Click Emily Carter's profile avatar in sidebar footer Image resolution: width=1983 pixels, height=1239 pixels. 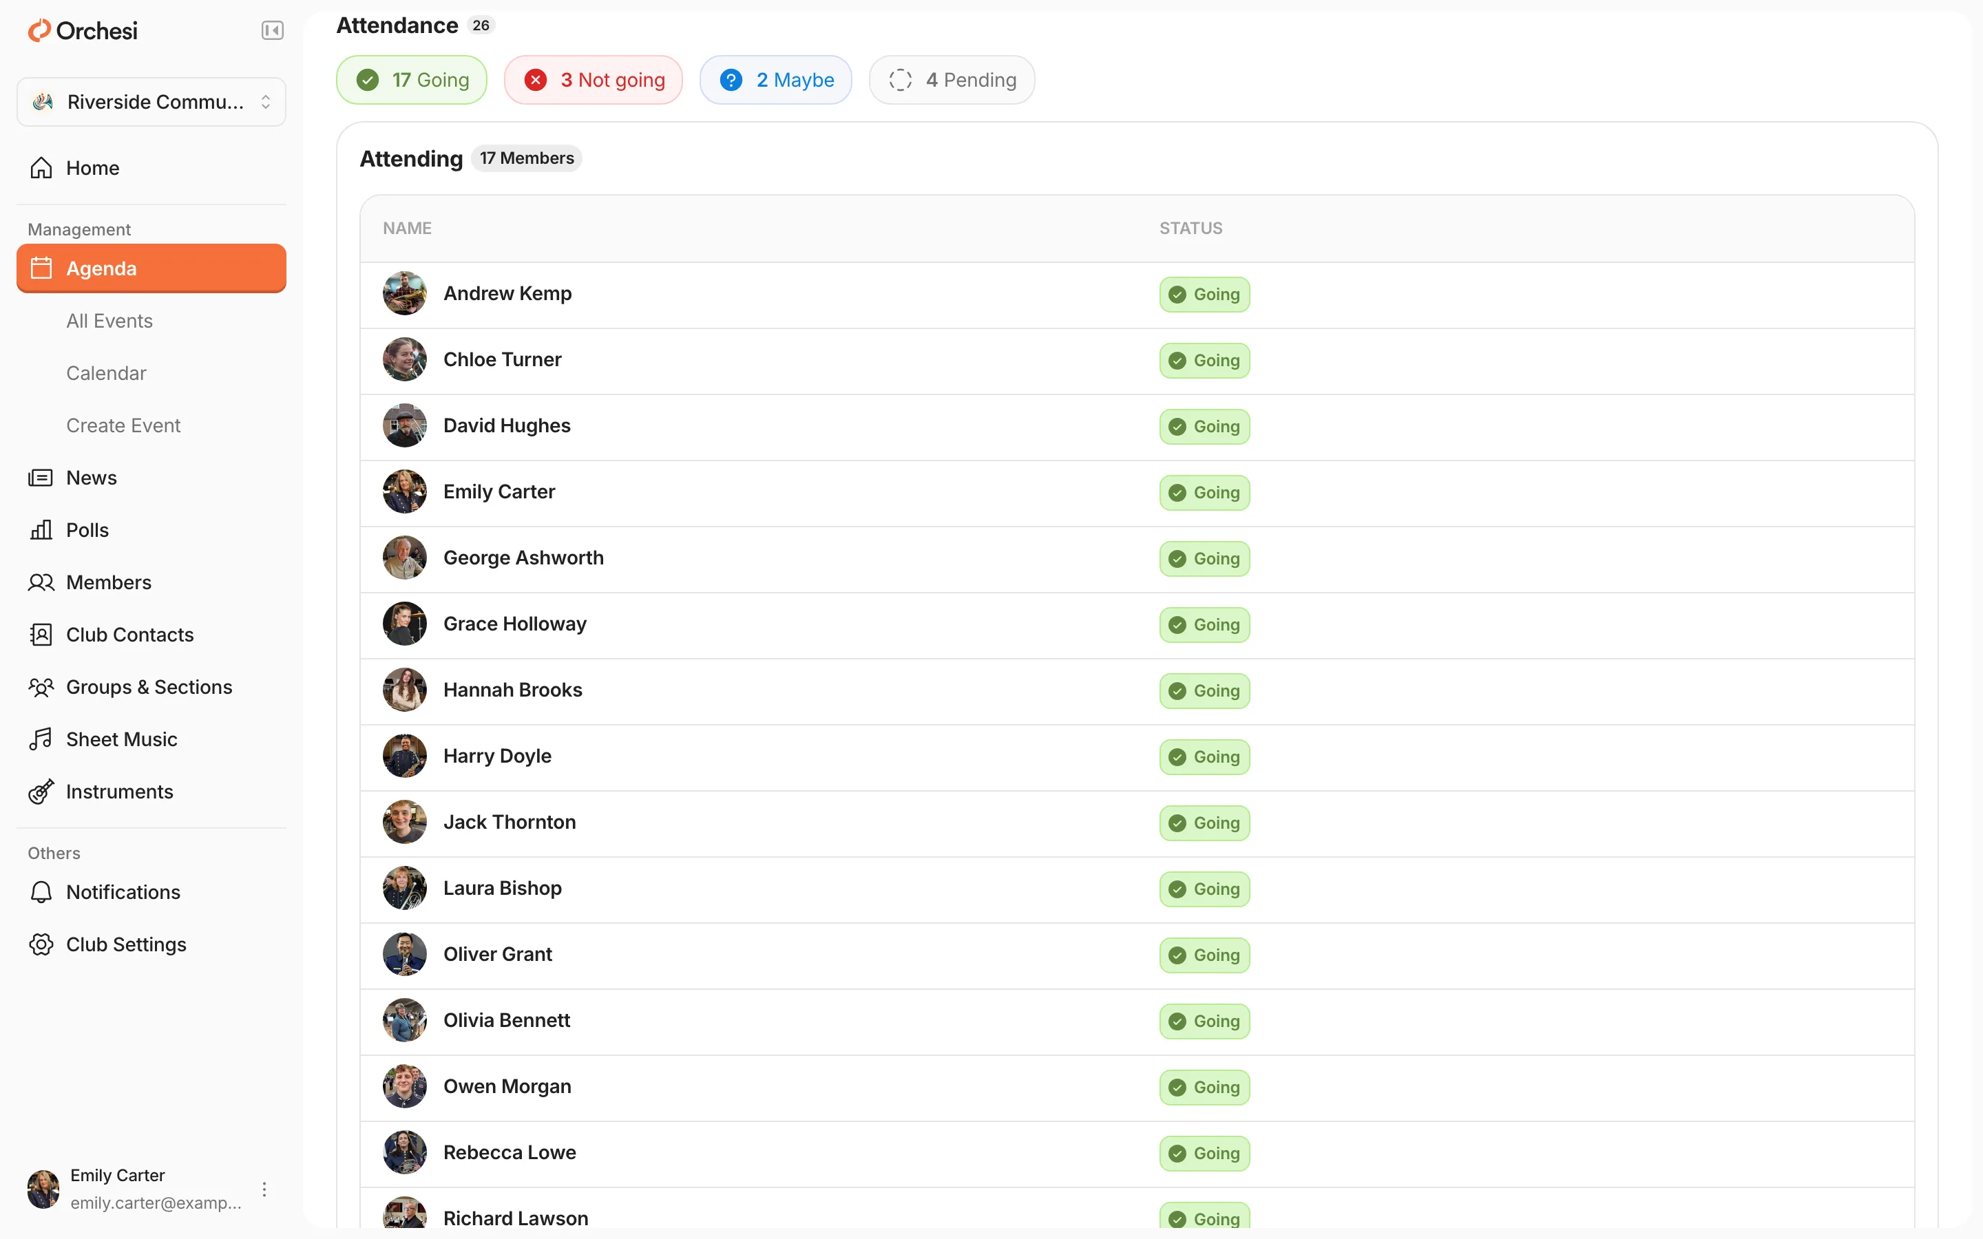43,1189
